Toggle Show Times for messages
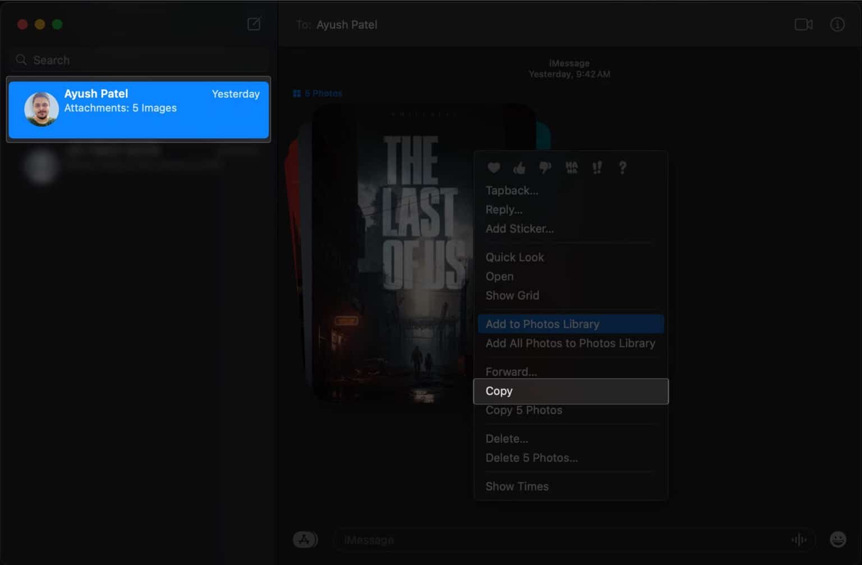The width and height of the screenshot is (862, 565). point(517,486)
